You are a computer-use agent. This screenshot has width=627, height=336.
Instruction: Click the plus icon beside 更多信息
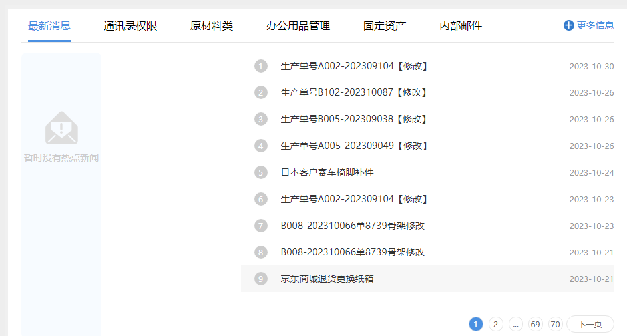point(568,25)
